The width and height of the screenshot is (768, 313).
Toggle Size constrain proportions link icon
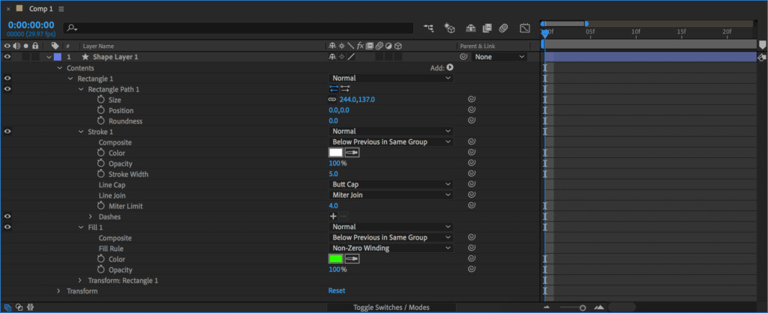click(x=332, y=100)
